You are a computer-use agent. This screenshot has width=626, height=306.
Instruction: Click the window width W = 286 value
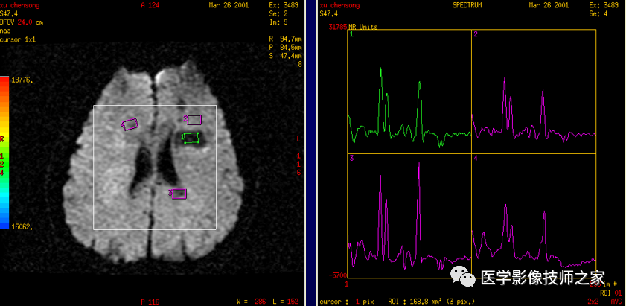[x=251, y=302]
